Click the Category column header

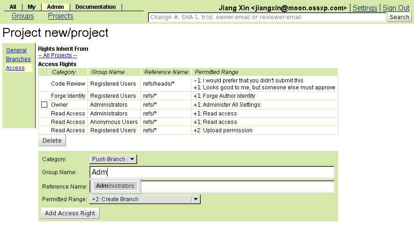pos(68,72)
